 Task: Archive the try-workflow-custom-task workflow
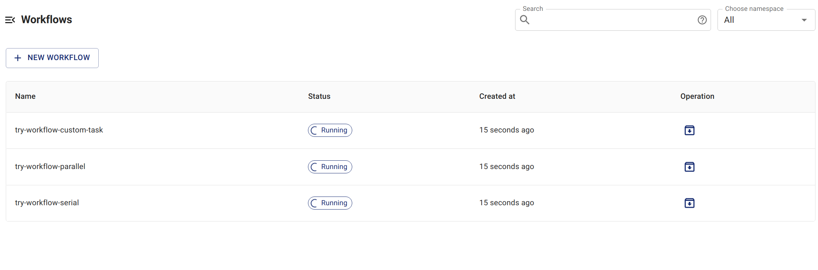689,130
